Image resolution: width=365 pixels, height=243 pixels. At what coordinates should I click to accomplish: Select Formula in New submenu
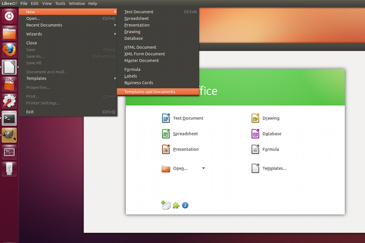pos(158,69)
